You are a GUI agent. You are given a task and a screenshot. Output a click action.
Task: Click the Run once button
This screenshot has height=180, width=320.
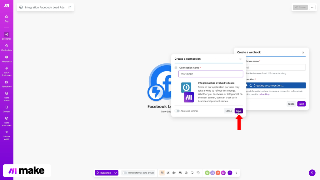point(104,173)
